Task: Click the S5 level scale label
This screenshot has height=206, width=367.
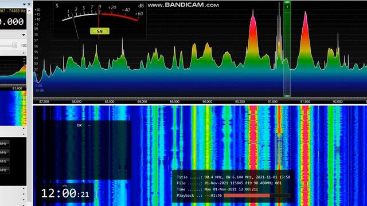Action: point(36,52)
